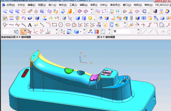The height and width of the screenshot is (111, 171).
Task: Select the Through Curve Mesh icon
Action: tap(17, 11)
